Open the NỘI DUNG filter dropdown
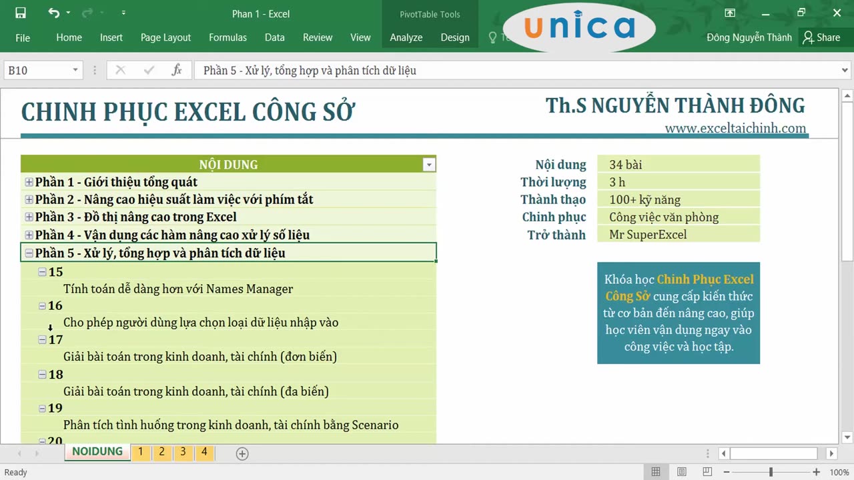Screen dimensions: 854x480 (429, 165)
